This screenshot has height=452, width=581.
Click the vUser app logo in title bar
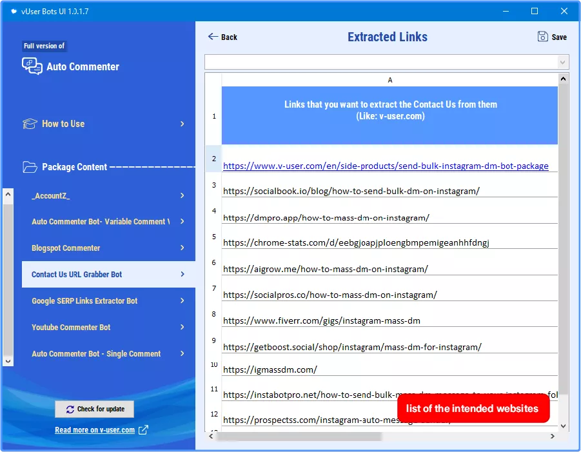[14, 11]
